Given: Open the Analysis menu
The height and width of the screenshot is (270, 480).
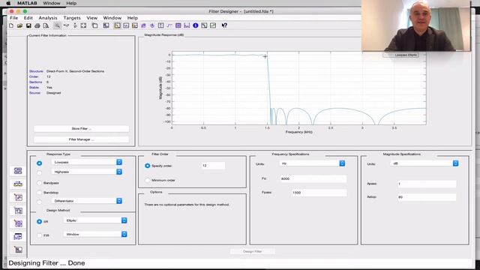Looking at the screenshot, I should coord(48,18).
